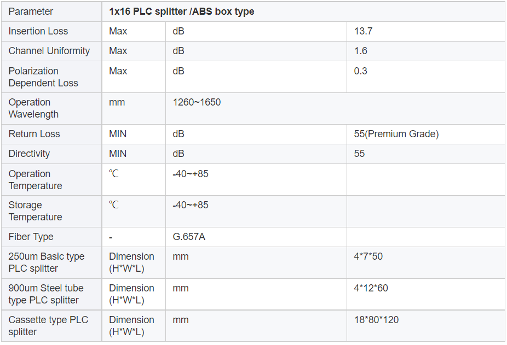Image resolution: width=507 pixels, height=345 pixels.
Task: Select the Channel Uniformity cell
Action: pyautogui.click(x=49, y=51)
